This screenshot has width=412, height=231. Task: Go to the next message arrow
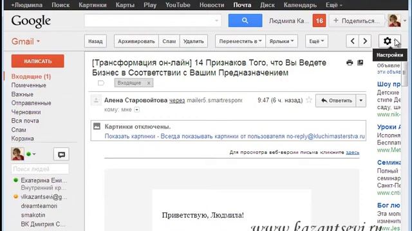365,41
